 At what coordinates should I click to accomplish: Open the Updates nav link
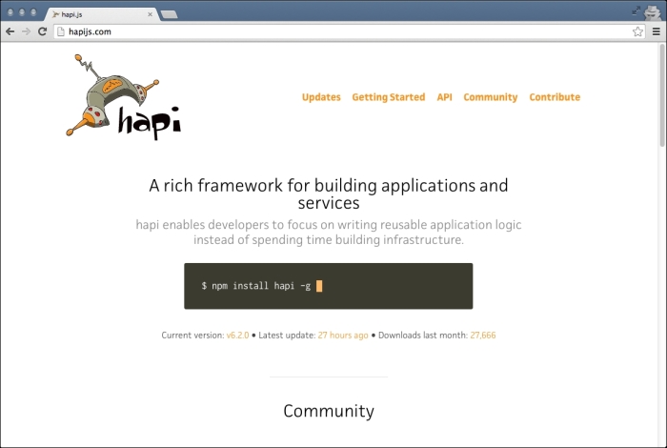pos(321,97)
